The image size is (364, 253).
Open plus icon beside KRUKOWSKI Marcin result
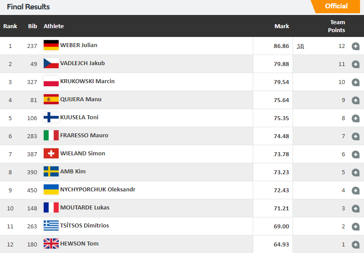point(356,82)
